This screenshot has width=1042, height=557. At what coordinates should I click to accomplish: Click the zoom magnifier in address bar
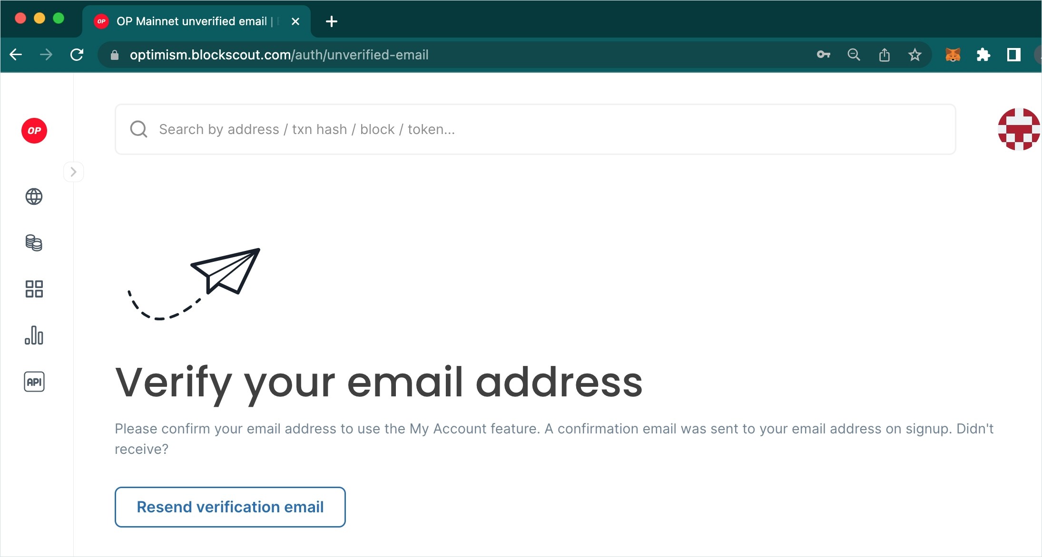point(854,55)
